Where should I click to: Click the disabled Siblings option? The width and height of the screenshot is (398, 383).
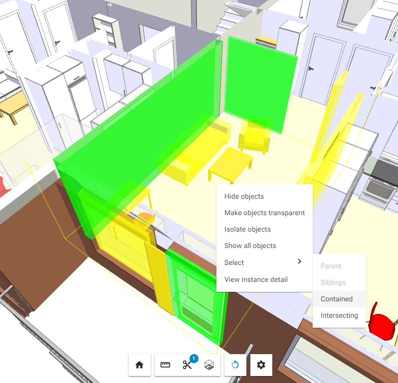339,282
